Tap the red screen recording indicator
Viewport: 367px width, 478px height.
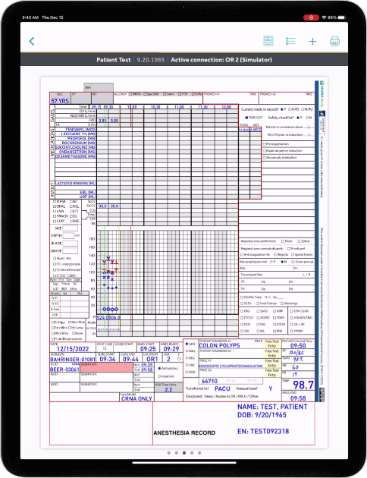(311, 17)
